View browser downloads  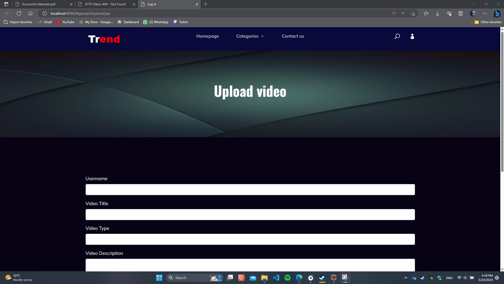coord(437,13)
